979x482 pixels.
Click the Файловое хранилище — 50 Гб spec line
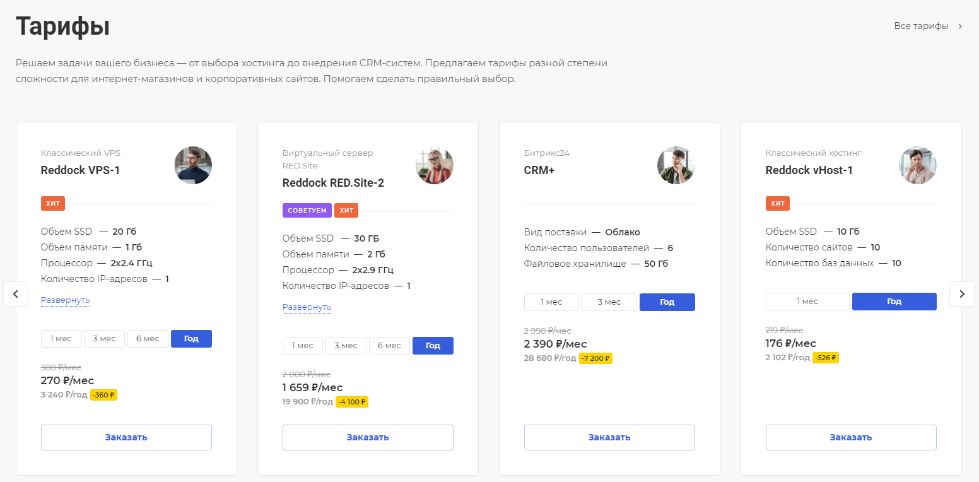coord(596,264)
